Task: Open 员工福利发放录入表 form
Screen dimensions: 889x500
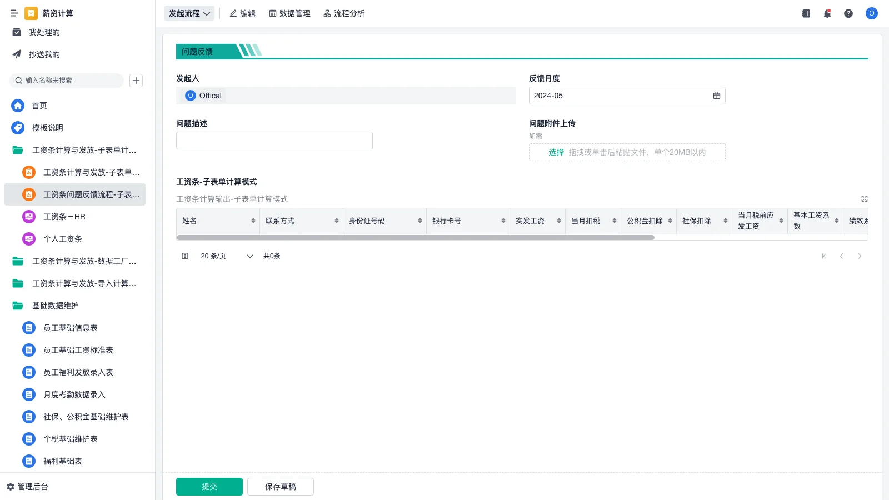Action: click(x=75, y=372)
